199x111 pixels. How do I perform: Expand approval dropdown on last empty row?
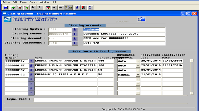coord(138,93)
